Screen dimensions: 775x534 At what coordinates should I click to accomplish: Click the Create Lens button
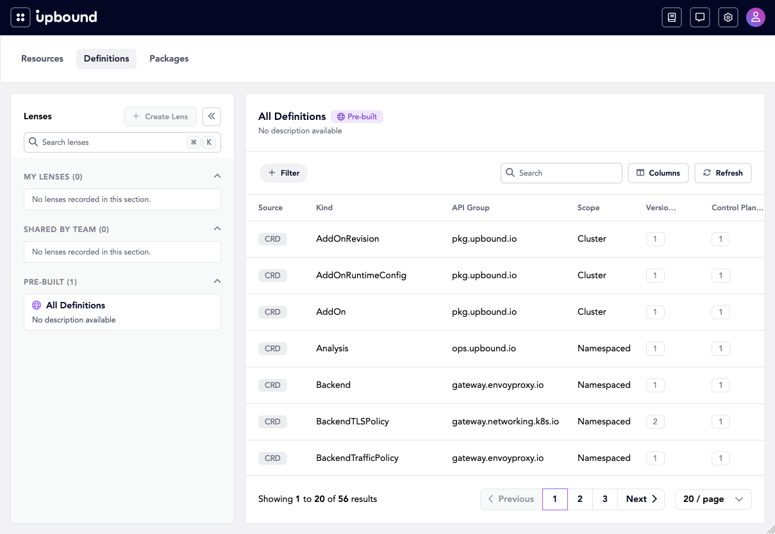click(x=160, y=116)
